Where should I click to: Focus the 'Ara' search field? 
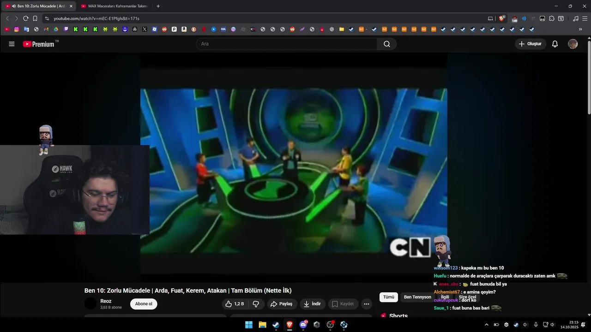pos(287,44)
